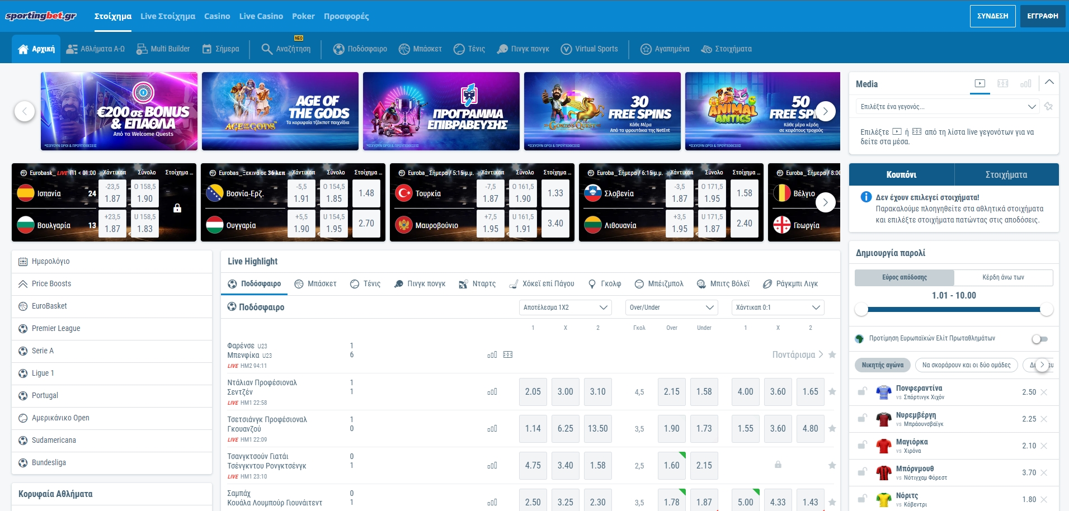Remove Μαγιόρκα pick with X icon
The height and width of the screenshot is (511, 1069).
coord(1044,446)
